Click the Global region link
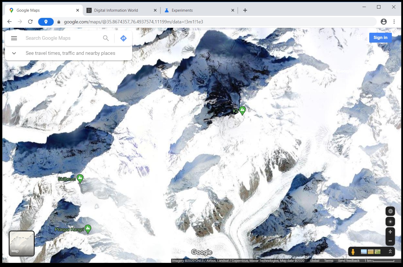Screen dimensions: 403x267 pos(314,261)
